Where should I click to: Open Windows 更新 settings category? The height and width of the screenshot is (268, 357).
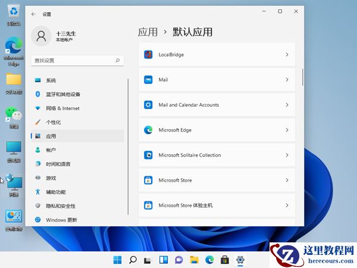coord(77,220)
